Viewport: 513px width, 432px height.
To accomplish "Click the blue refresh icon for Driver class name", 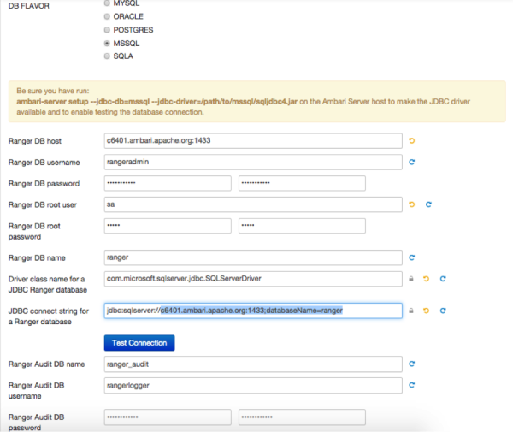I will pyautogui.click(x=443, y=279).
